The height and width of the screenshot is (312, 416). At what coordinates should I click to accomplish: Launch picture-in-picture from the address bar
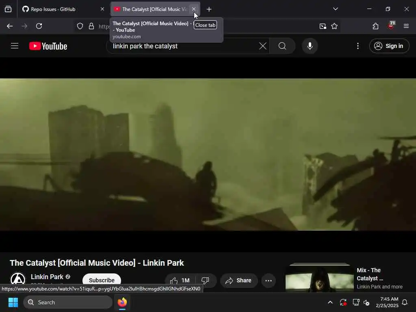(323, 26)
